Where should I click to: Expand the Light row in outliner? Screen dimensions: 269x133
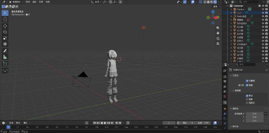231,13
